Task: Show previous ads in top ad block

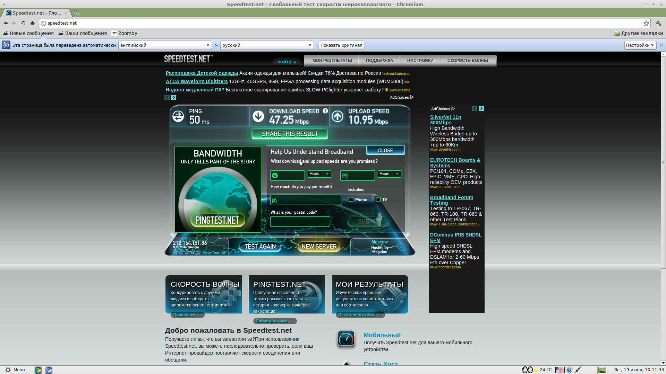Action: point(167,97)
